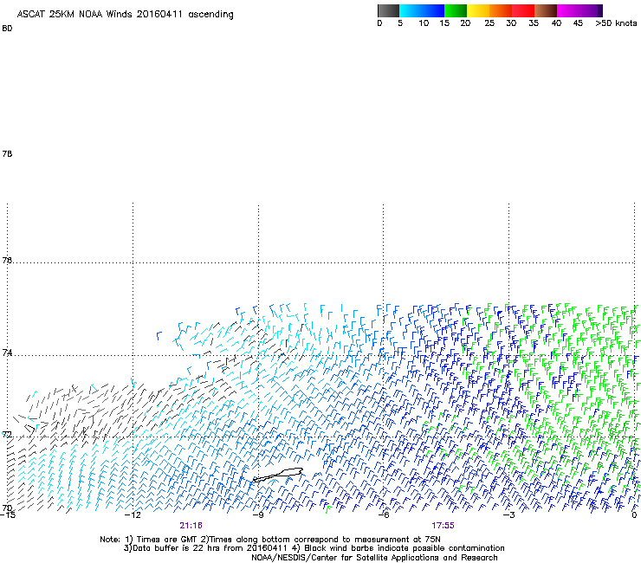Click the -12 longitude axis label

[133, 515]
